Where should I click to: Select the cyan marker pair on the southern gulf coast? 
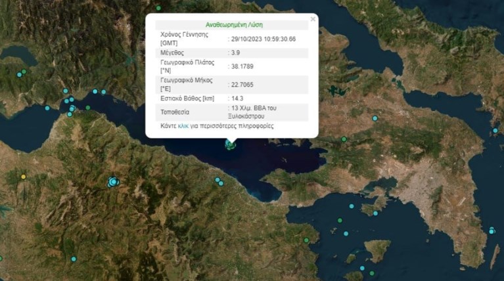pos(219,181)
